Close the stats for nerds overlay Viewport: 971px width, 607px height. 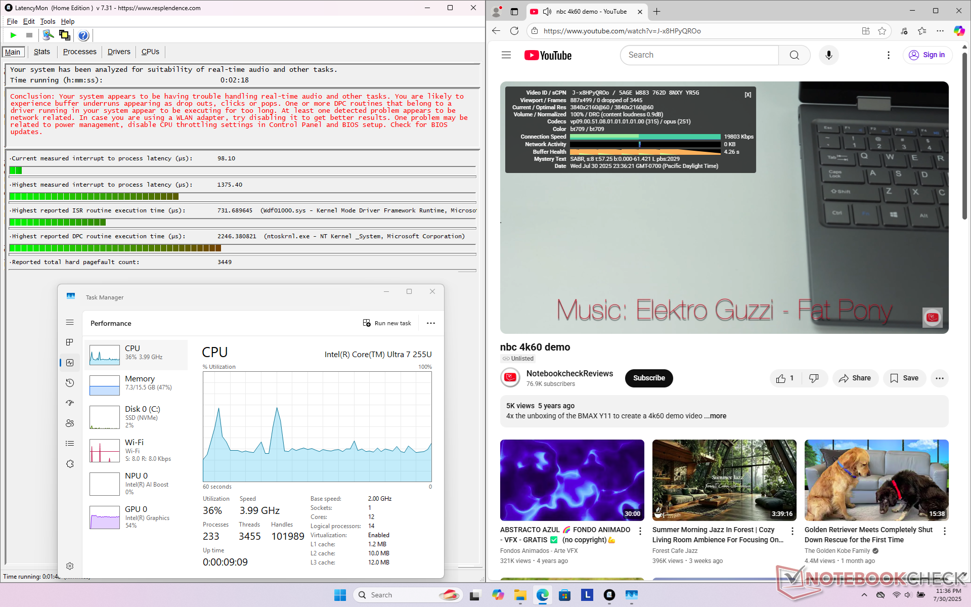747,95
